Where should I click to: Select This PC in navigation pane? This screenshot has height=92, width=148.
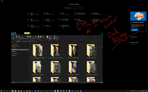coord(20,50)
